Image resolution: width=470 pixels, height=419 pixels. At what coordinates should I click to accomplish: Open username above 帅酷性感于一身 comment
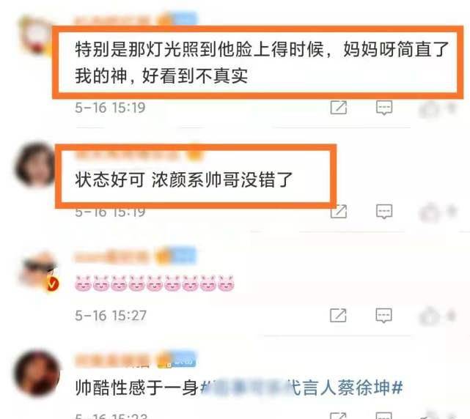pos(112,360)
